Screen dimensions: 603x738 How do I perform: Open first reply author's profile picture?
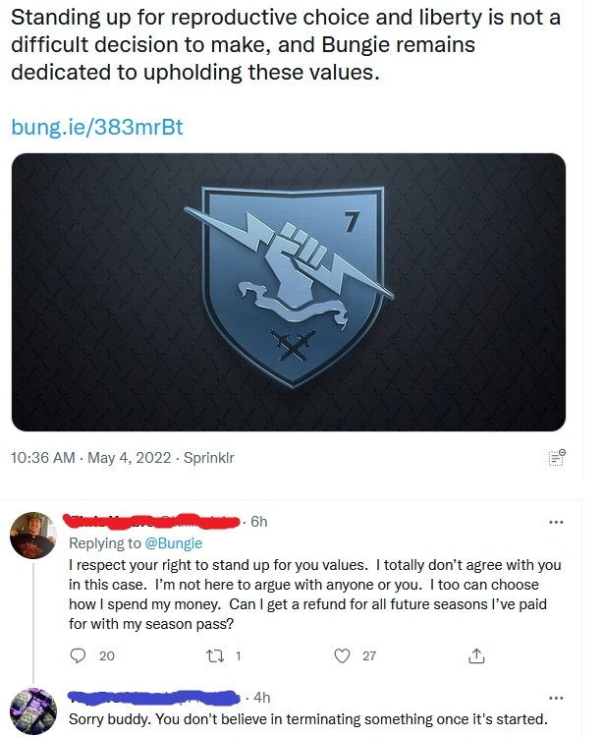point(33,536)
